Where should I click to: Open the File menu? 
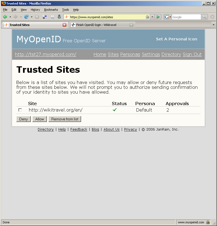5,10
